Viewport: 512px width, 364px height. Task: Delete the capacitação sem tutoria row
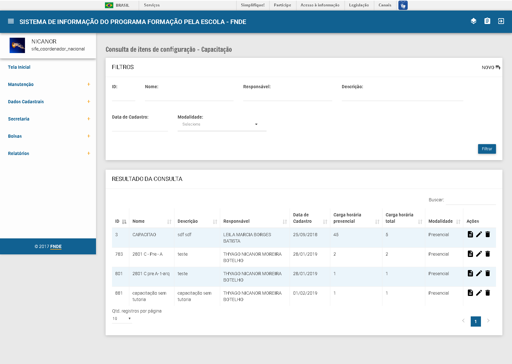488,293
